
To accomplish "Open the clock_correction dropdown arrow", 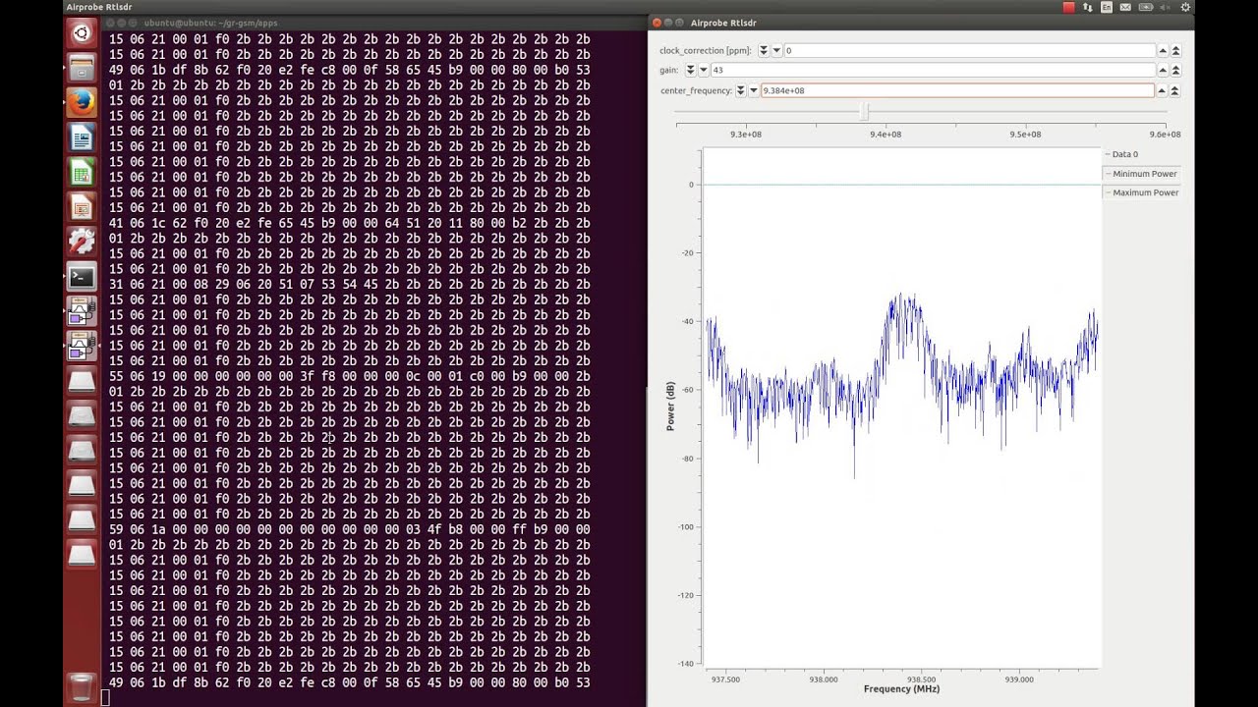I will [776, 50].
